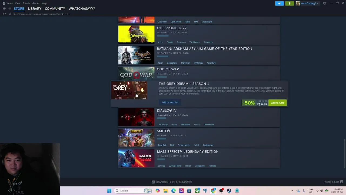
Task: Go back with the back arrow
Action: (4, 9)
